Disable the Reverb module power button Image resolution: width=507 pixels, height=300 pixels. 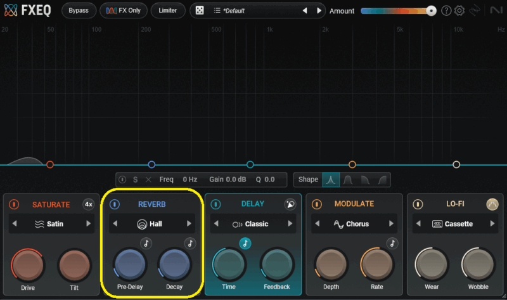(x=115, y=204)
